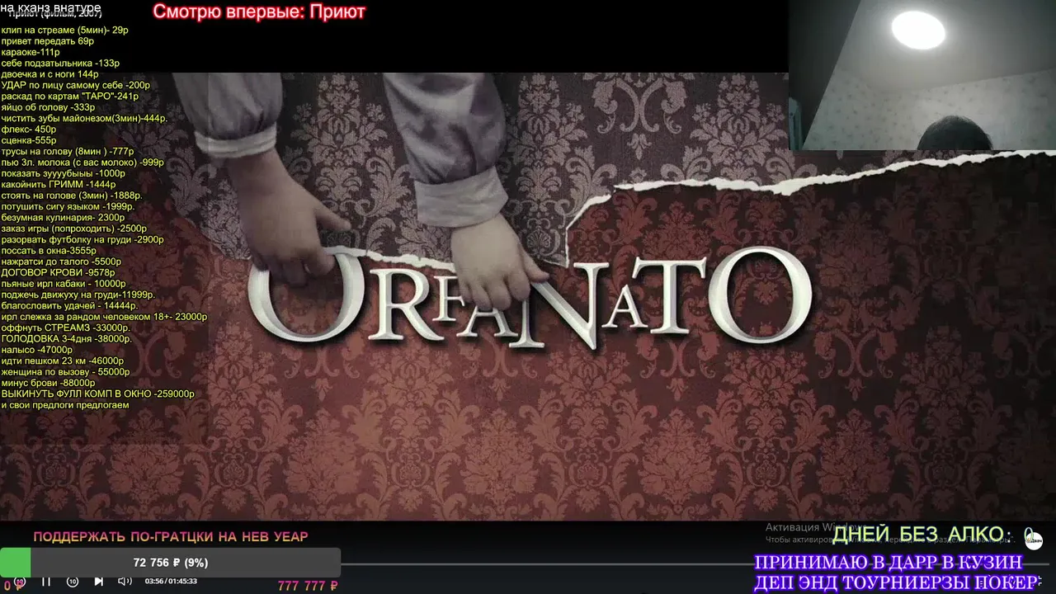1056x594 pixels.
Task: Select 'минус брови -88000р' row
Action: (x=49, y=383)
